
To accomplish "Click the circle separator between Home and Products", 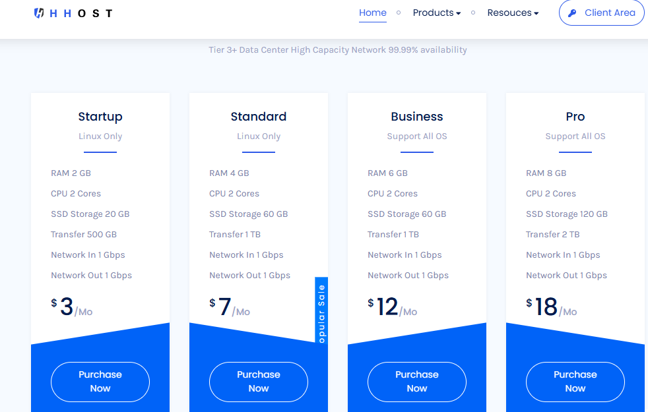I will tap(398, 13).
